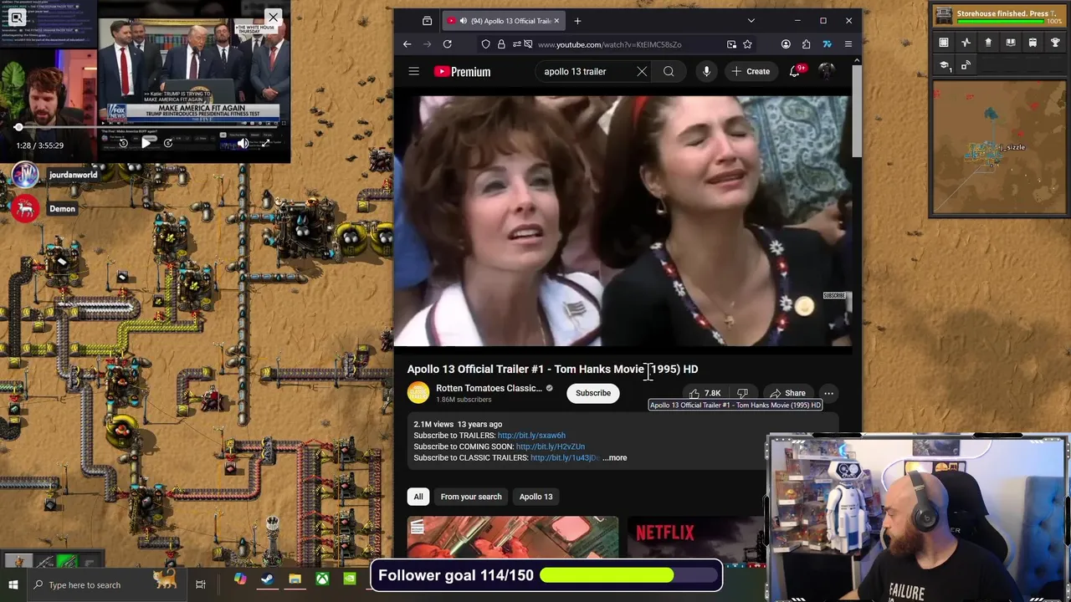This screenshot has height=602, width=1071.
Task: Click the YouTube page vertical scrollbar
Action: [857, 110]
